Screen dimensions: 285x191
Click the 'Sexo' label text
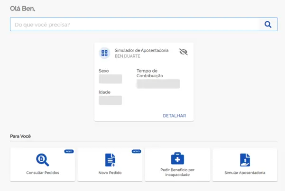click(103, 71)
